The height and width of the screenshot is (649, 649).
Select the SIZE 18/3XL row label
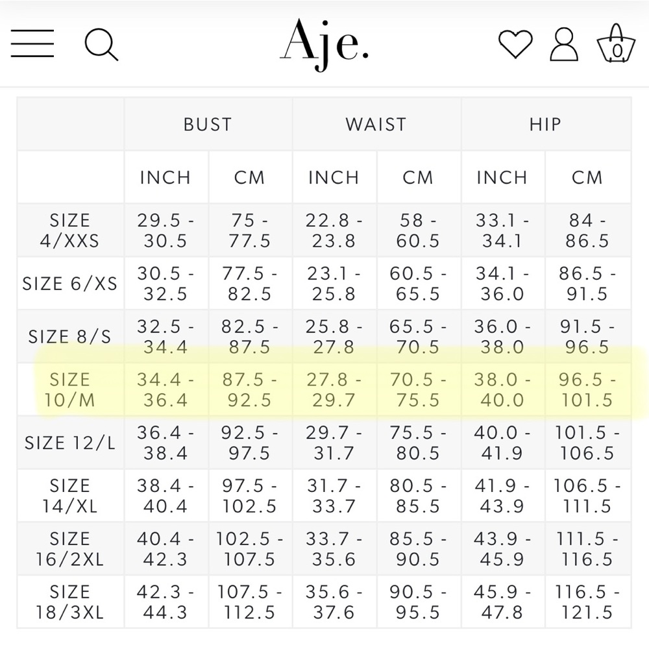click(70, 602)
